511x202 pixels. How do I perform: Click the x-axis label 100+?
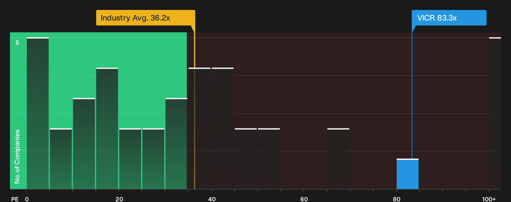tap(489, 199)
